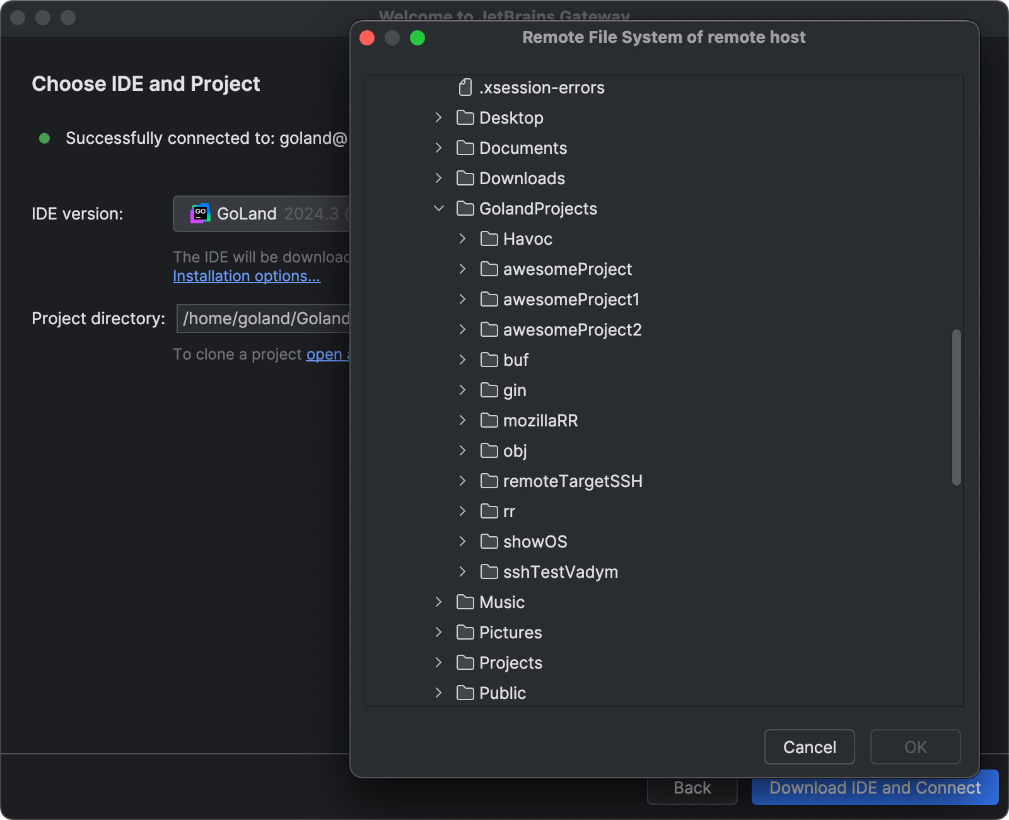Screen dimensions: 1009x820
Task: Click the Documents folder icon
Action: coord(465,148)
